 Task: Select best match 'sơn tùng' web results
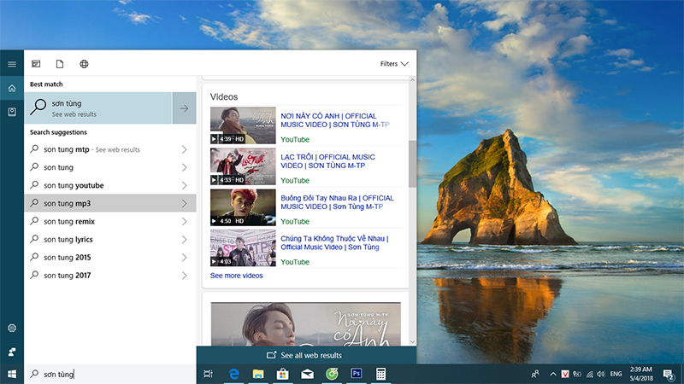coord(98,108)
